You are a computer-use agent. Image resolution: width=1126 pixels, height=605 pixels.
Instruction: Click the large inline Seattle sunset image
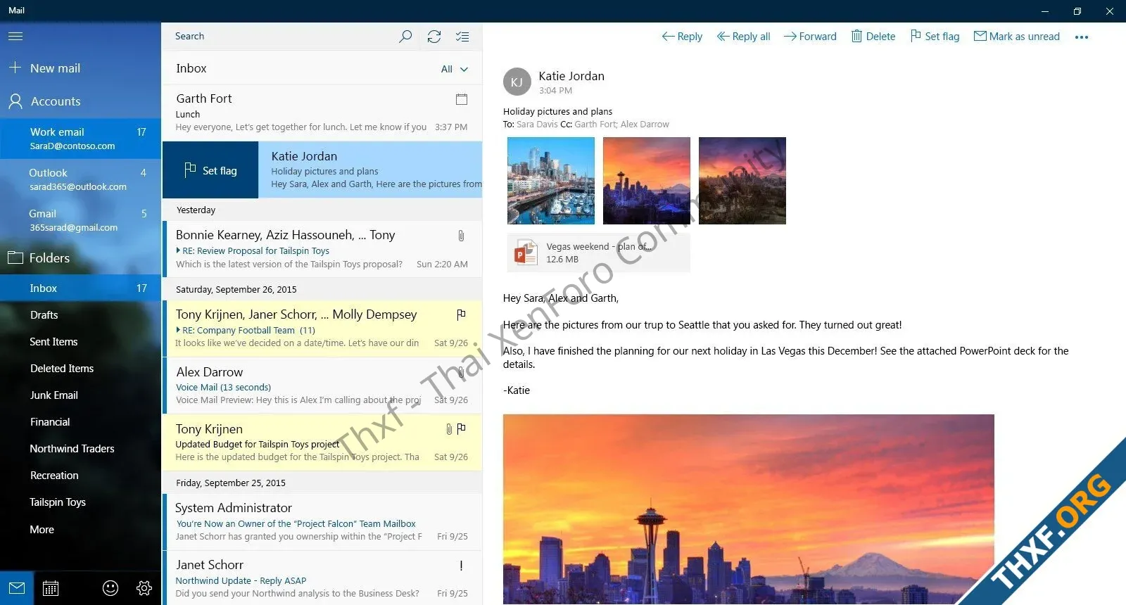click(749, 509)
